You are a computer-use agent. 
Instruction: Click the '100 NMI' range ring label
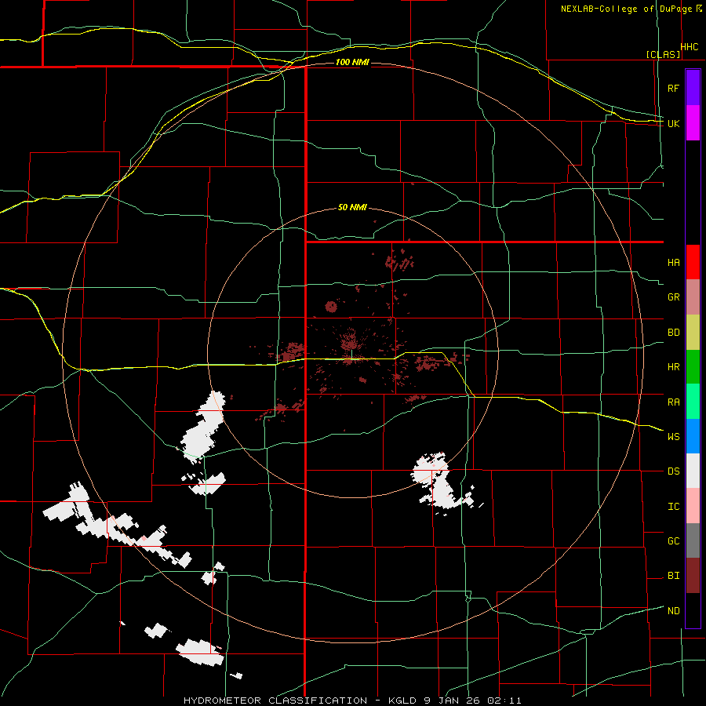[352, 62]
